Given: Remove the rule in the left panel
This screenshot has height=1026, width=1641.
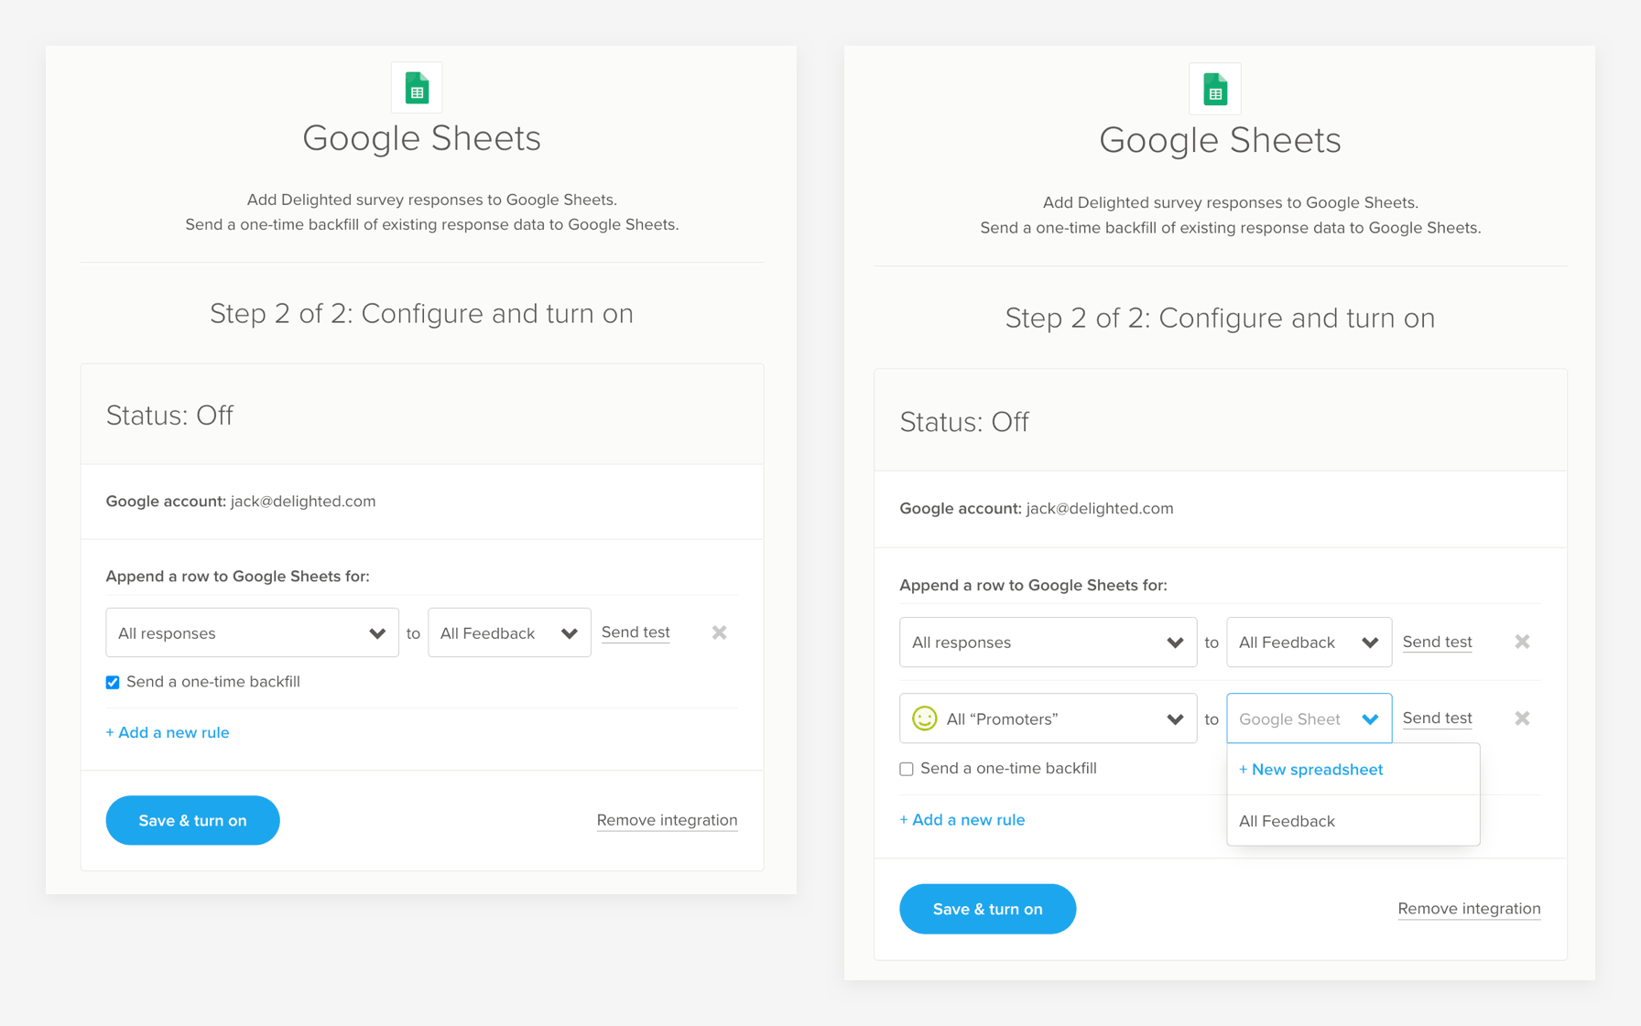Looking at the screenshot, I should click(719, 632).
